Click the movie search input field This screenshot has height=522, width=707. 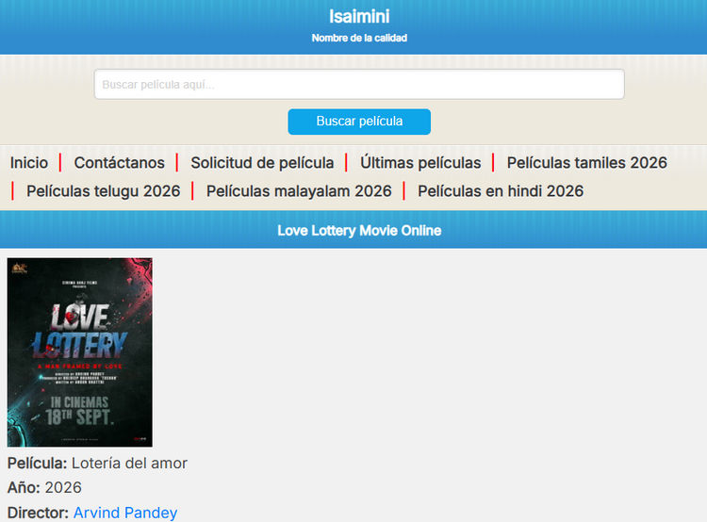[359, 84]
